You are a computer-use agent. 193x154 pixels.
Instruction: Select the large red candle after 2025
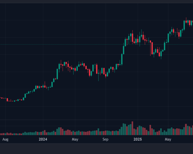[x=152, y=48]
